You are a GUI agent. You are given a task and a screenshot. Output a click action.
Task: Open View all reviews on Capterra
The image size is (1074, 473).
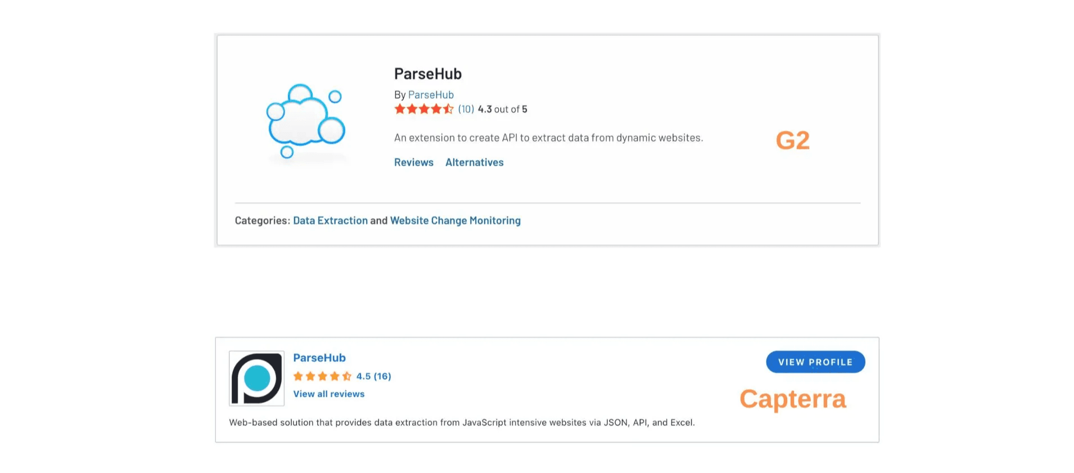328,394
